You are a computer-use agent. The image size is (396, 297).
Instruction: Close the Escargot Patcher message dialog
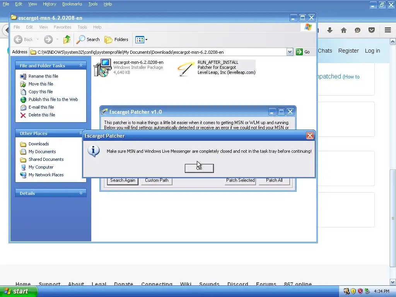310,136
